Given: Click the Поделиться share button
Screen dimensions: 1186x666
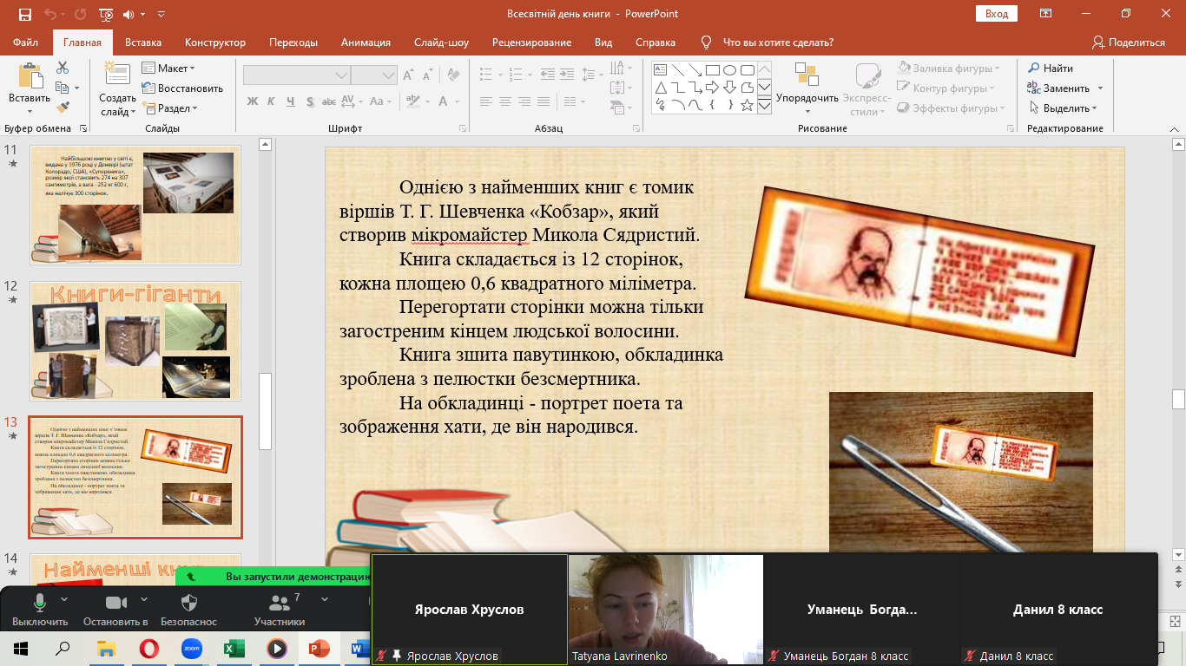Looking at the screenshot, I should click(x=1129, y=42).
